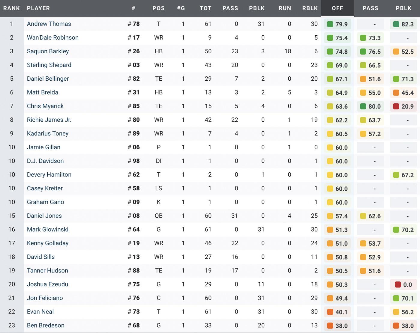Sort by the RANK column header
Viewport: 420px width, 333px height.
tap(11, 8)
